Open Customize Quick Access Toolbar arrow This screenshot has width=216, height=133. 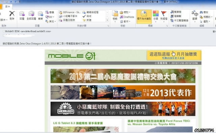(x=20, y=2)
